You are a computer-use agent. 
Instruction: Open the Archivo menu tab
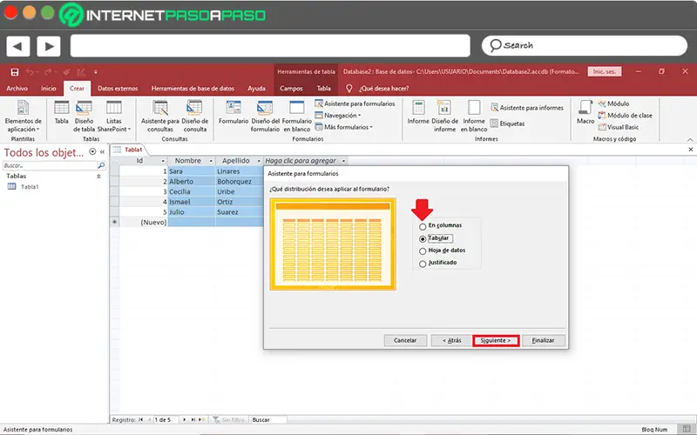(17, 88)
